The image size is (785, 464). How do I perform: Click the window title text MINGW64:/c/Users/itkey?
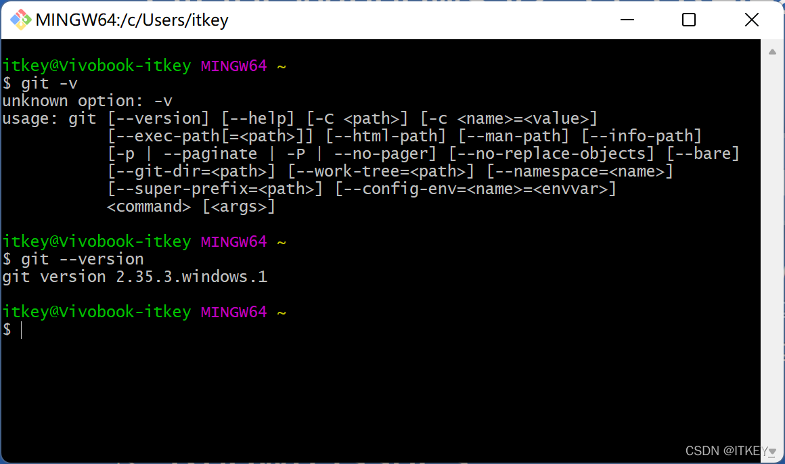click(x=132, y=20)
